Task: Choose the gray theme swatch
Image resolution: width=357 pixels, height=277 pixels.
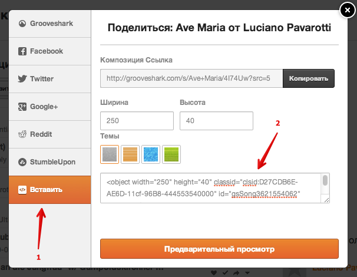Action: tap(110, 154)
